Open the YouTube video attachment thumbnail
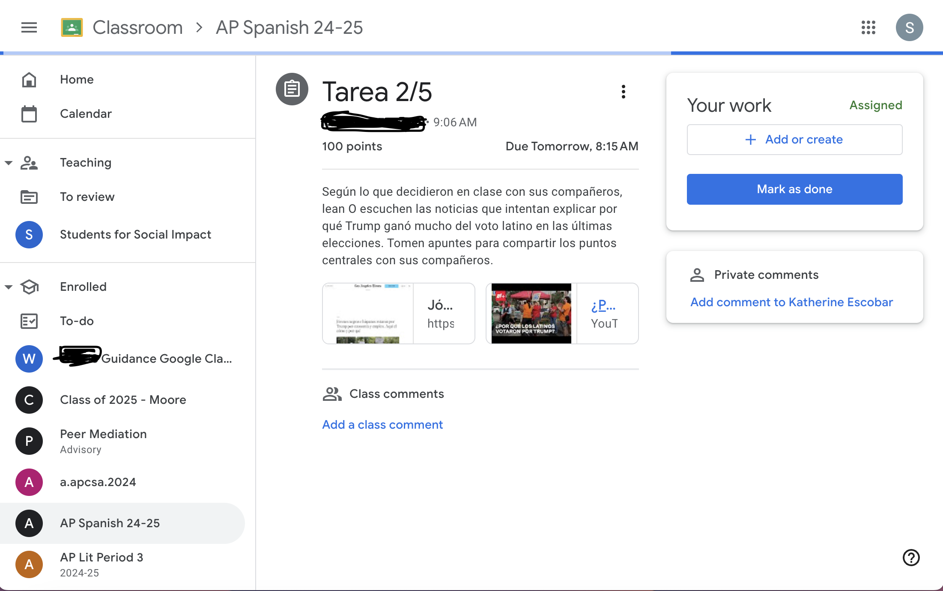The height and width of the screenshot is (591, 943). pos(531,313)
